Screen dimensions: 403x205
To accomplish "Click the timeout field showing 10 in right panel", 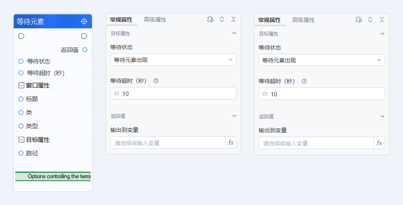I will pos(322,94).
